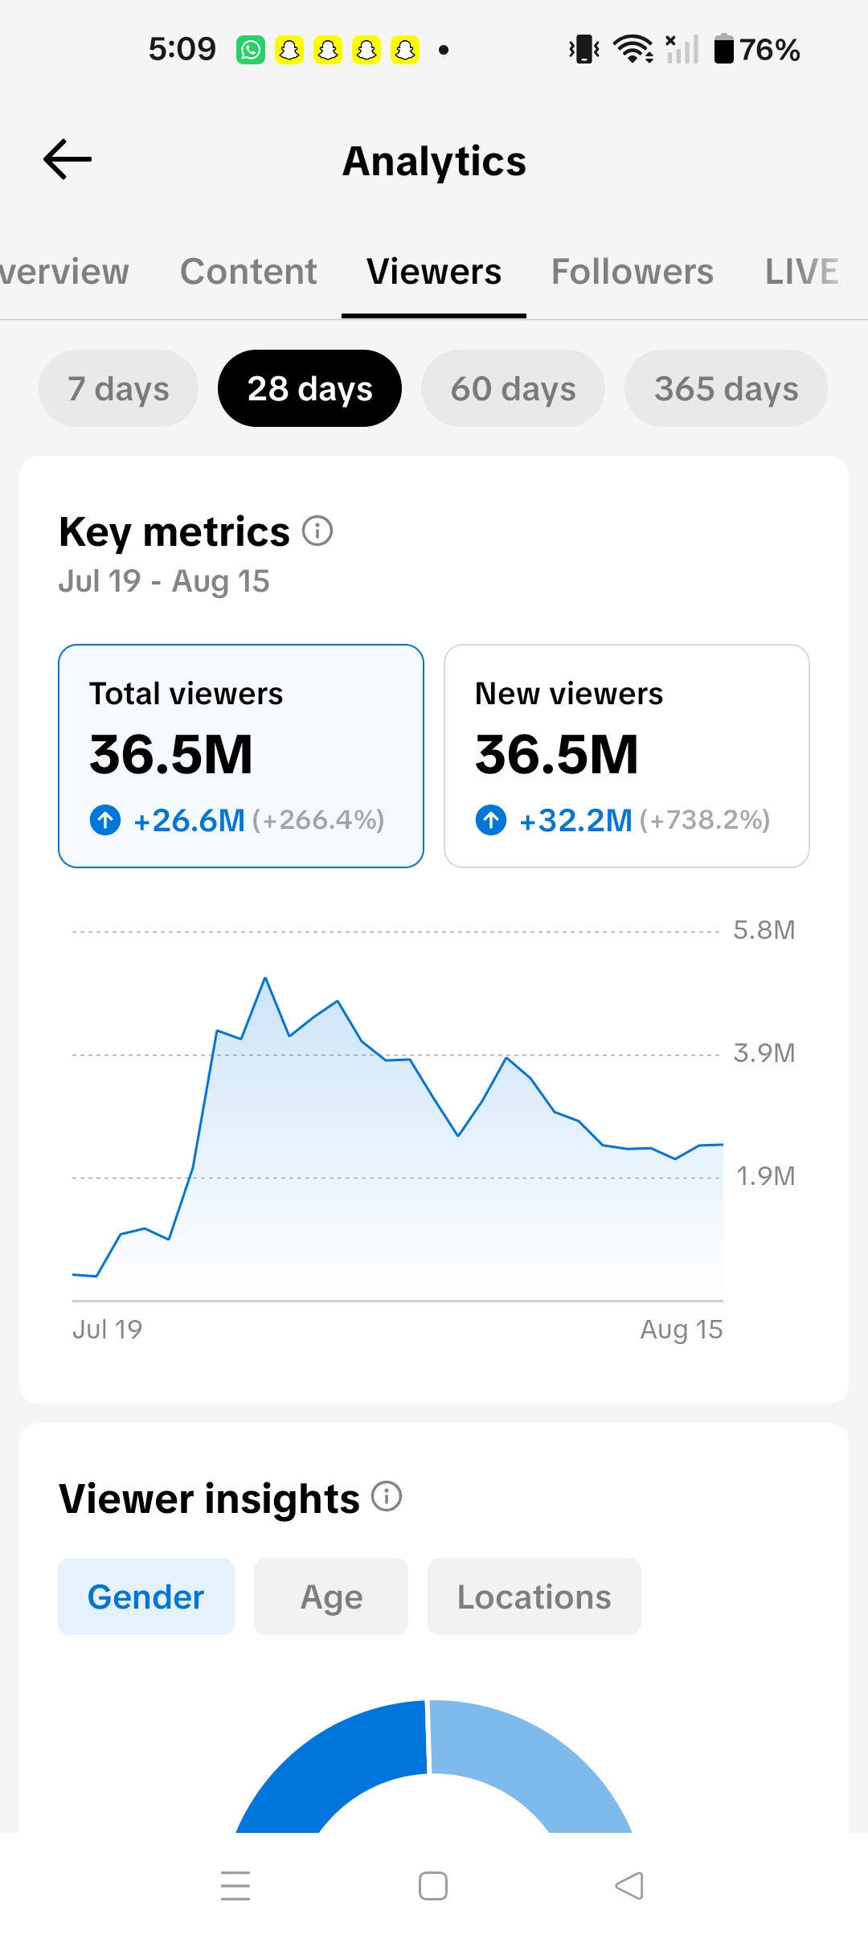Show Age viewer insights
Screen dimensions: 868x1939
[331, 1597]
